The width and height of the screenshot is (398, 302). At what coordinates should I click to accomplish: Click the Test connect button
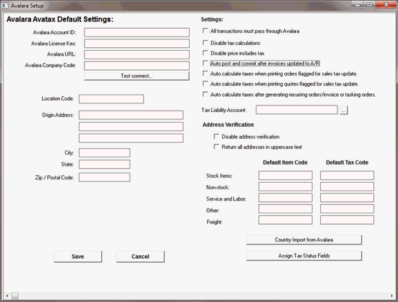pyautogui.click(x=137, y=76)
